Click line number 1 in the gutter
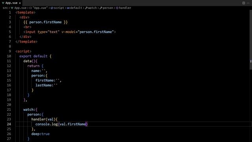The height and width of the screenshot is (142, 252). click(10, 12)
